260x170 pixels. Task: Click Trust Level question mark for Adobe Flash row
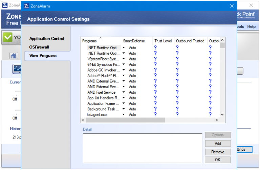[x=155, y=75]
